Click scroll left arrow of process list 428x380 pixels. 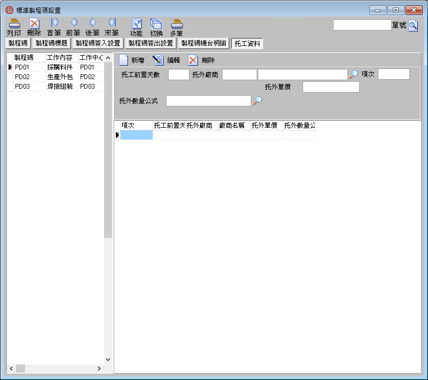coord(11,369)
